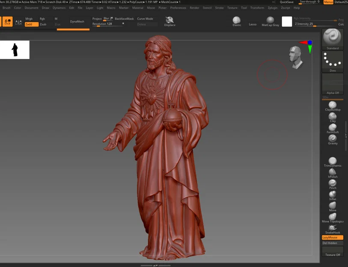Screen dimensions: 348x267
Task: Select the SnakeHook brush
Action: point(333,229)
